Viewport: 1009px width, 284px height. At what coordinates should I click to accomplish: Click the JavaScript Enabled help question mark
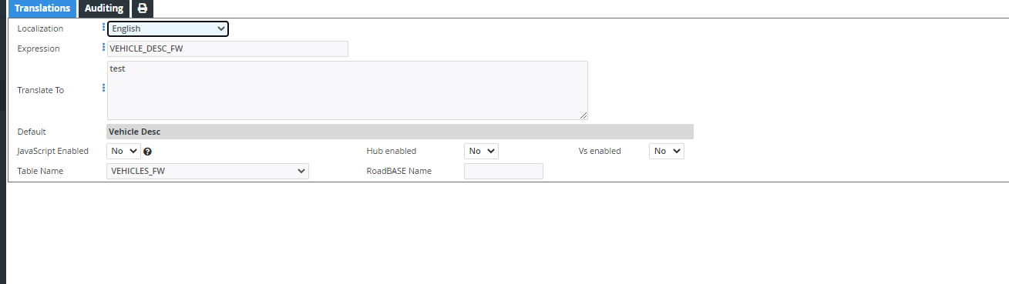pyautogui.click(x=147, y=152)
